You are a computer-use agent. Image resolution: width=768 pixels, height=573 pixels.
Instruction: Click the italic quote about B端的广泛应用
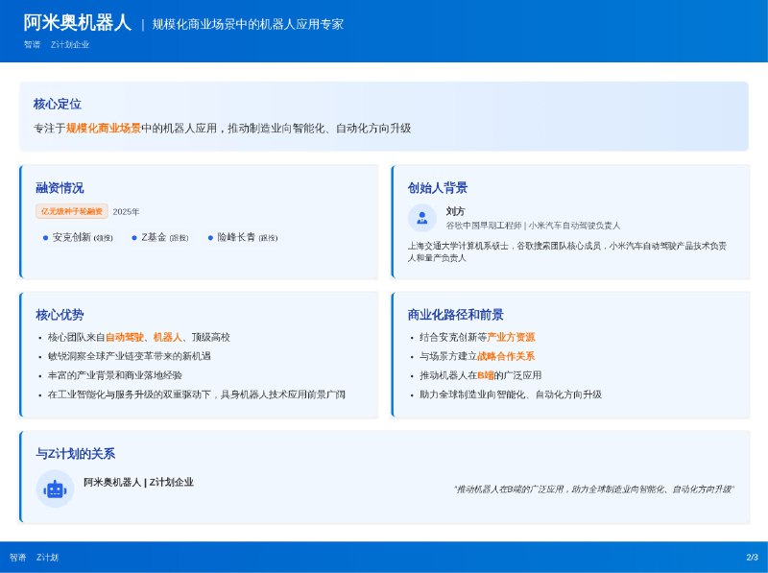593,489
